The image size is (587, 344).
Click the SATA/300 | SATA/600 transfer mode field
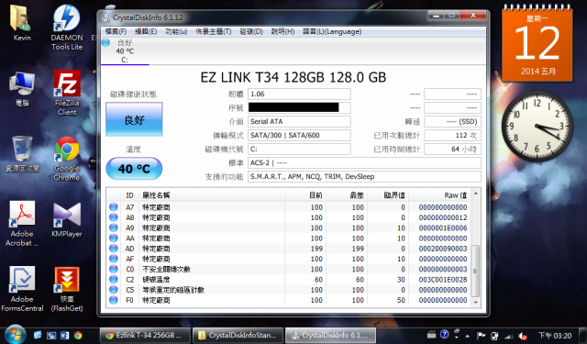tap(299, 135)
